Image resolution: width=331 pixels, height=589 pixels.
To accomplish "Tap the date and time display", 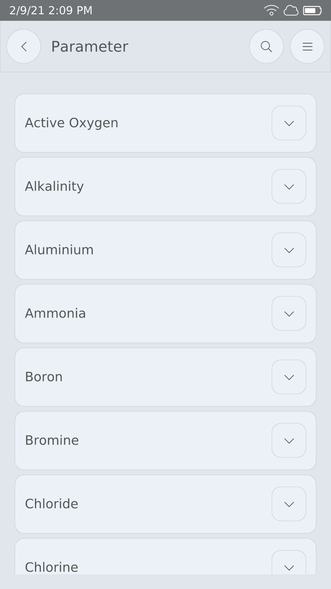I will pyautogui.click(x=51, y=10).
